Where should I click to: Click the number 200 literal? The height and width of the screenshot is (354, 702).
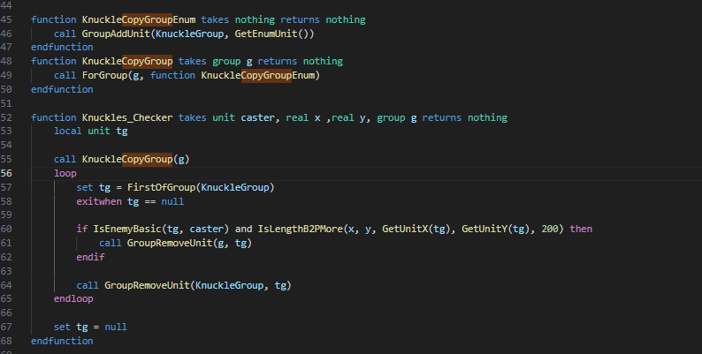[x=550, y=229]
